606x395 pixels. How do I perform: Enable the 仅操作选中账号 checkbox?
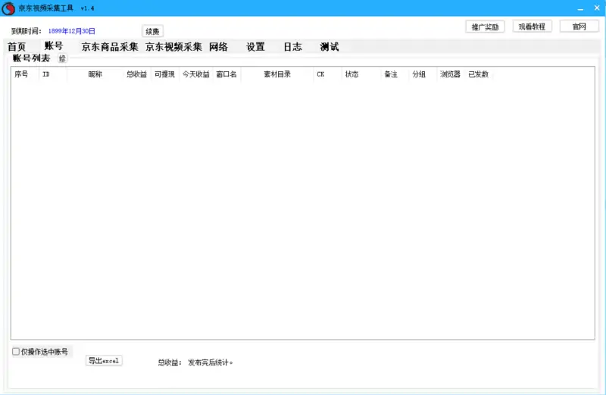coord(16,352)
